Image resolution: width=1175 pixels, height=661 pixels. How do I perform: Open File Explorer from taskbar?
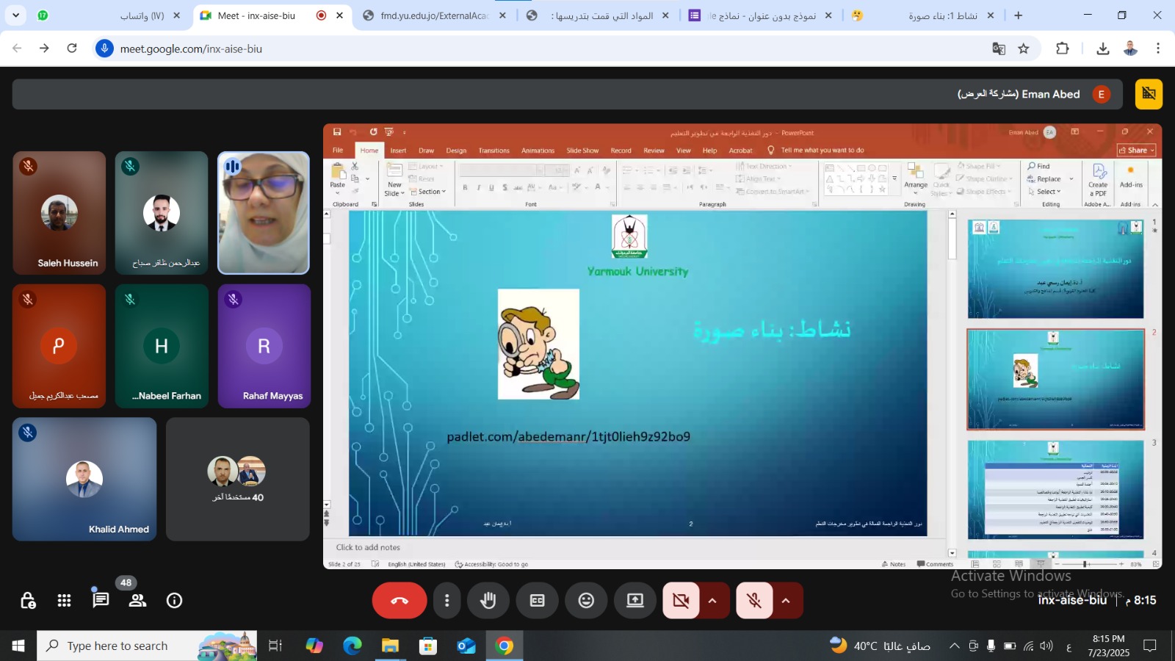tap(390, 646)
